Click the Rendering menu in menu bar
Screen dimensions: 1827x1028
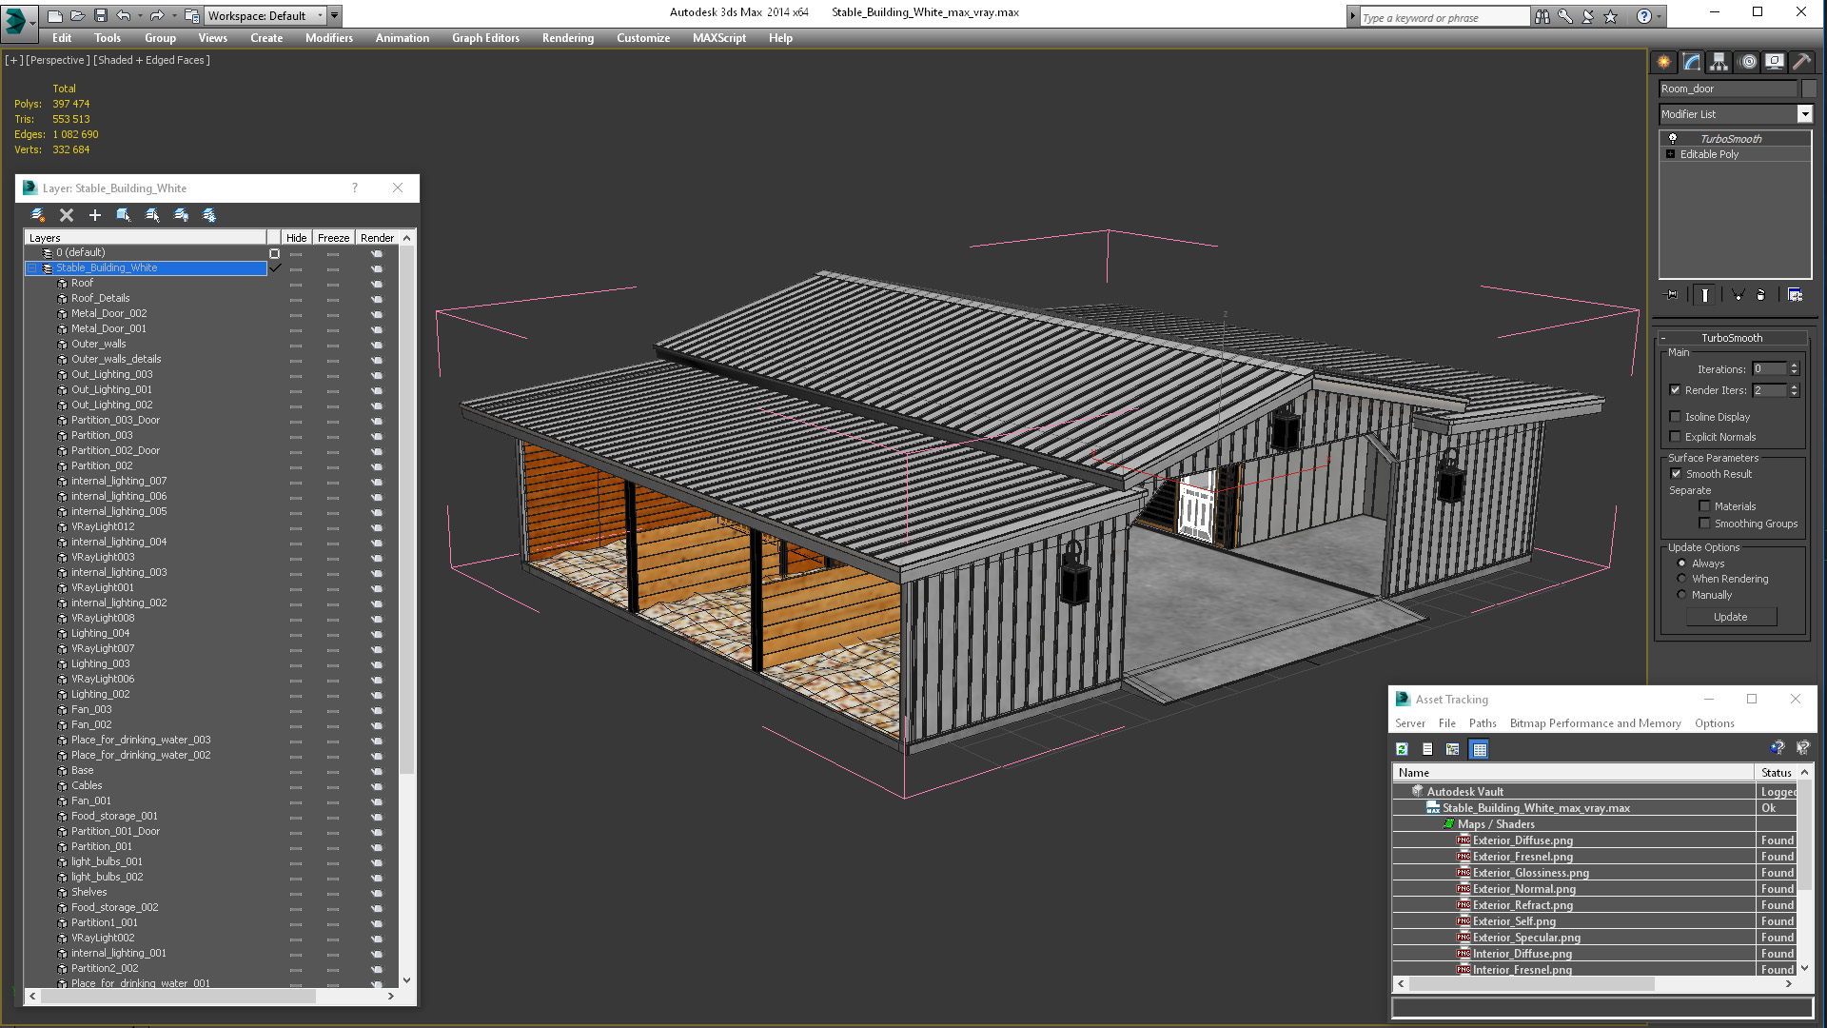(568, 38)
